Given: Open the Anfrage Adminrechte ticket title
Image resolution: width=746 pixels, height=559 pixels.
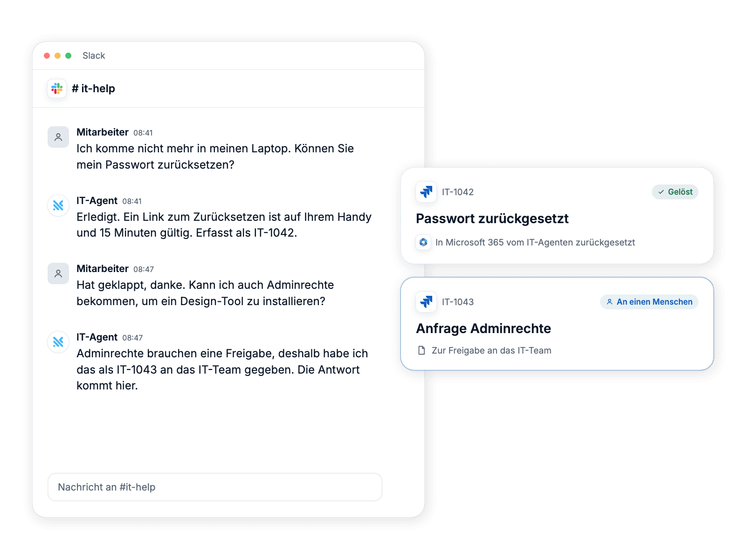Looking at the screenshot, I should (484, 328).
